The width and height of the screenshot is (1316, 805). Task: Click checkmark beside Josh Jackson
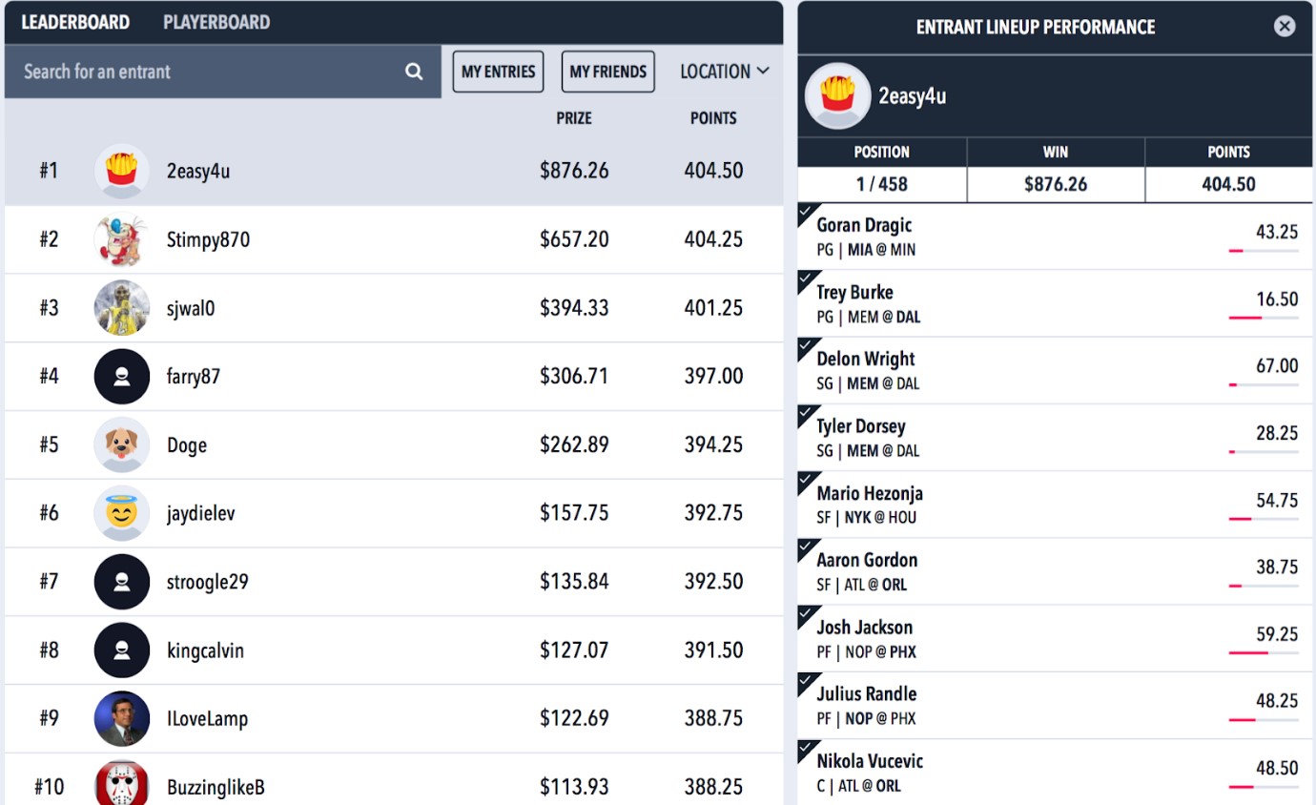(805, 612)
